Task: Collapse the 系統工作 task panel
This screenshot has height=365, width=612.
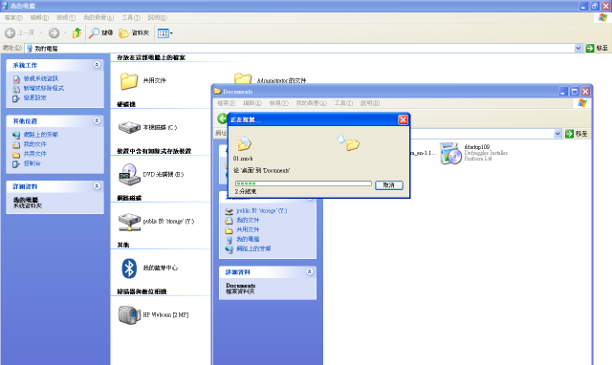Action: [x=97, y=65]
